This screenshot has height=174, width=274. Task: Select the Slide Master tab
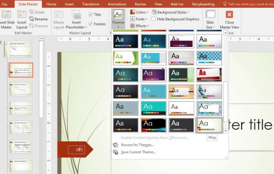pyautogui.click(x=28, y=4)
